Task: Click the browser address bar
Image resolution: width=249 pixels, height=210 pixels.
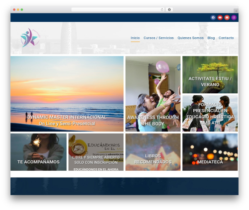Action: click(x=118, y=9)
